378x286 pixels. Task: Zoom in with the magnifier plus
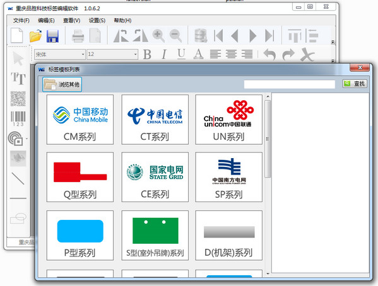tap(158, 36)
